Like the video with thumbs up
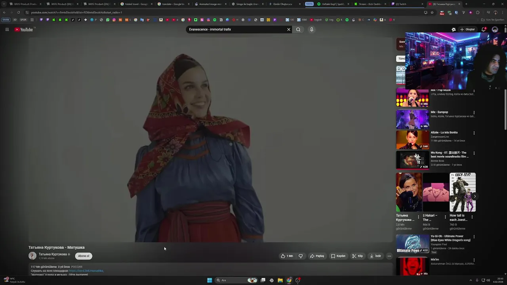 (287, 256)
